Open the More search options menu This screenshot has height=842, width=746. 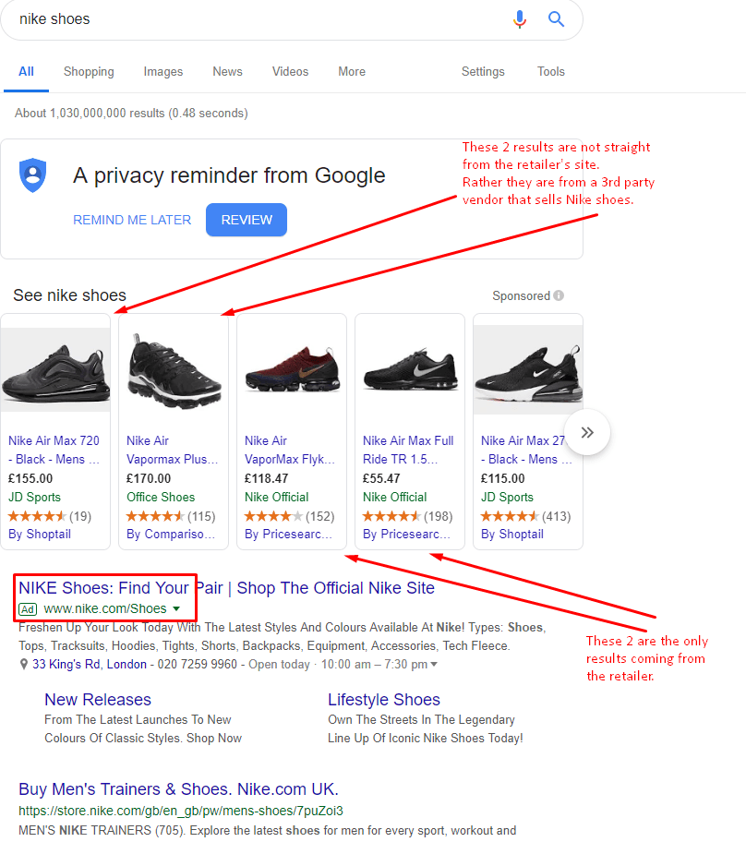coord(352,71)
